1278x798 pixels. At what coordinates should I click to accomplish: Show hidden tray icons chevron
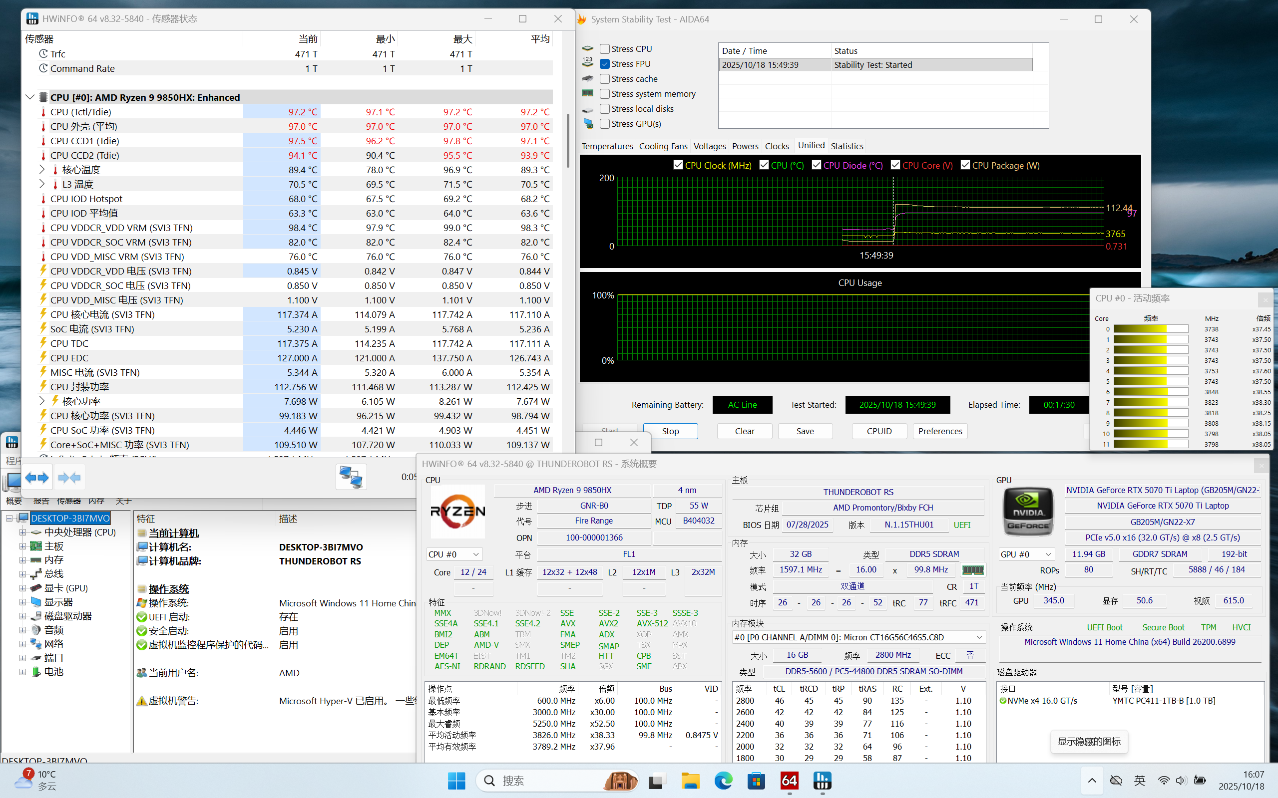[1092, 781]
